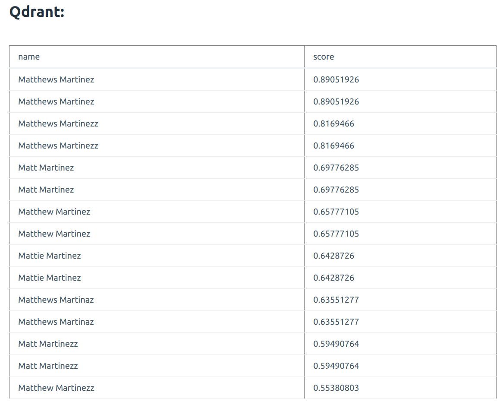This screenshot has height=405, width=503.
Task: Click the second 0.69776285 score cell
Action: pos(336,190)
